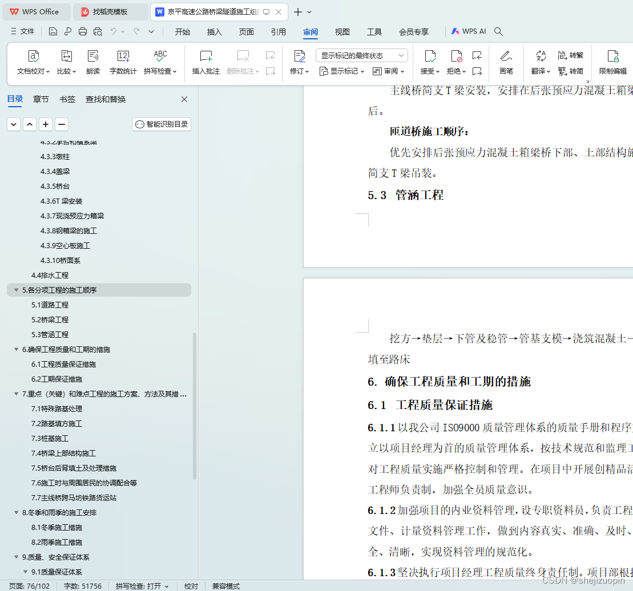633x591 pixels.
Task: Click the Redo arrow icon
Action: click(x=136, y=31)
